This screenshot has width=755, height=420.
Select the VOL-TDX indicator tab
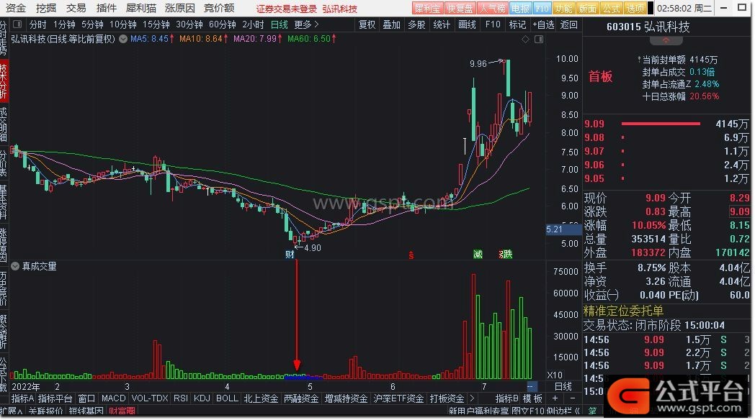point(150,398)
